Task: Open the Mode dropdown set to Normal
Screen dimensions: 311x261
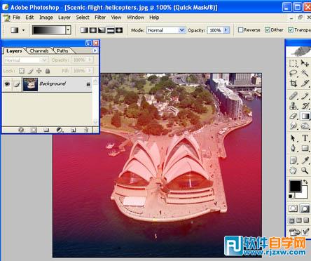Action: click(x=165, y=30)
